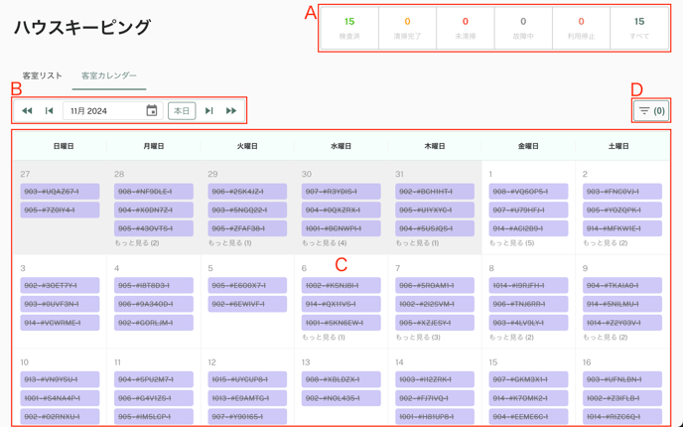The height and width of the screenshot is (427, 683).
Task: Expand もっと見る (2) under date 28
Action: [x=138, y=243]
